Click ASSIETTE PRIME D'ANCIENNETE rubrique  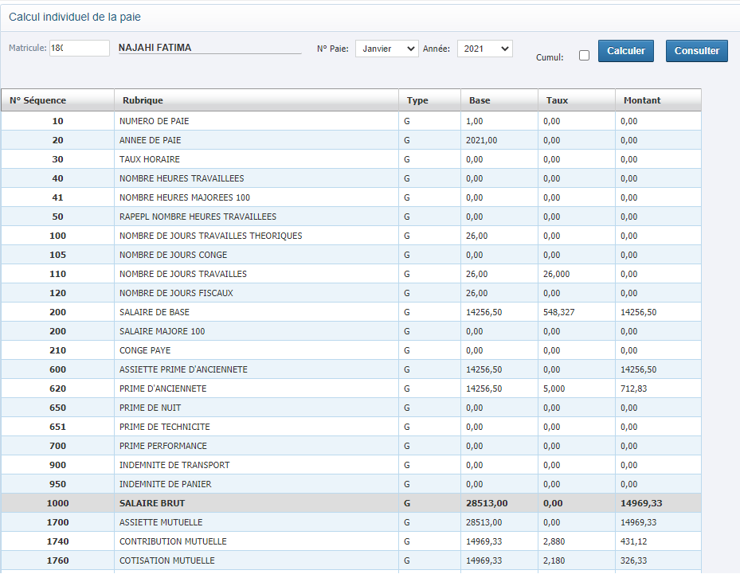pyautogui.click(x=183, y=369)
